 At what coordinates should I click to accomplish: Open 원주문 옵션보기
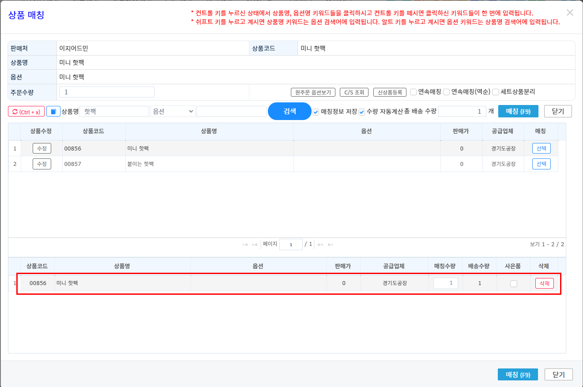(x=313, y=92)
